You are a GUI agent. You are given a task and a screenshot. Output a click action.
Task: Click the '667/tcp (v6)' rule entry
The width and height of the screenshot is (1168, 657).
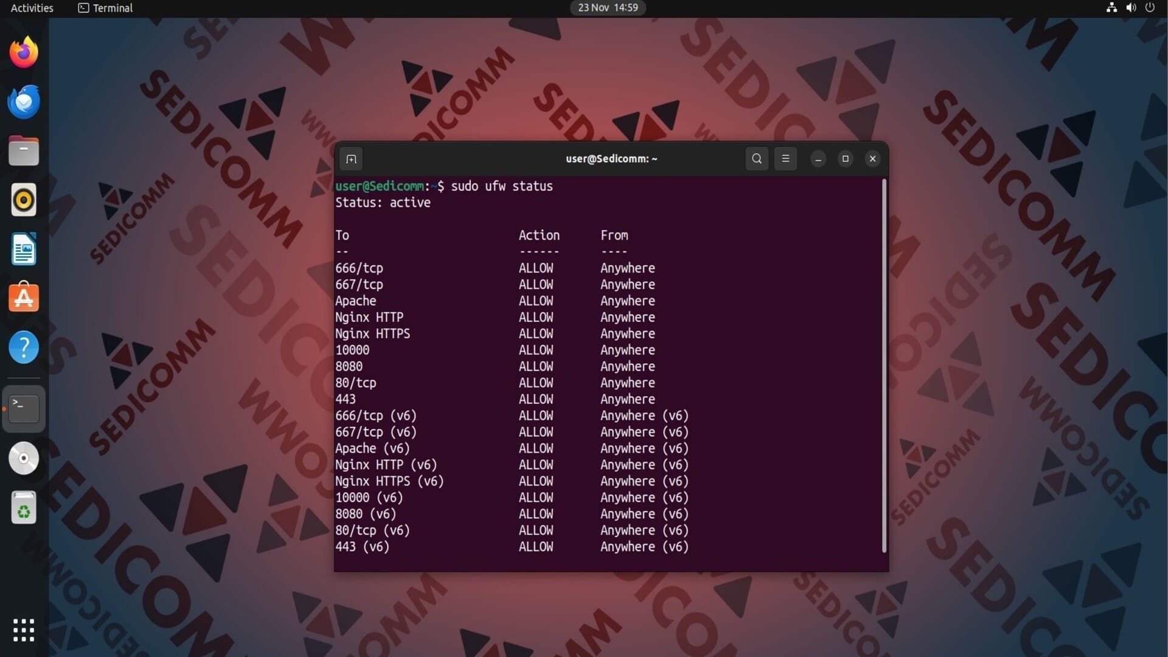[x=376, y=433]
